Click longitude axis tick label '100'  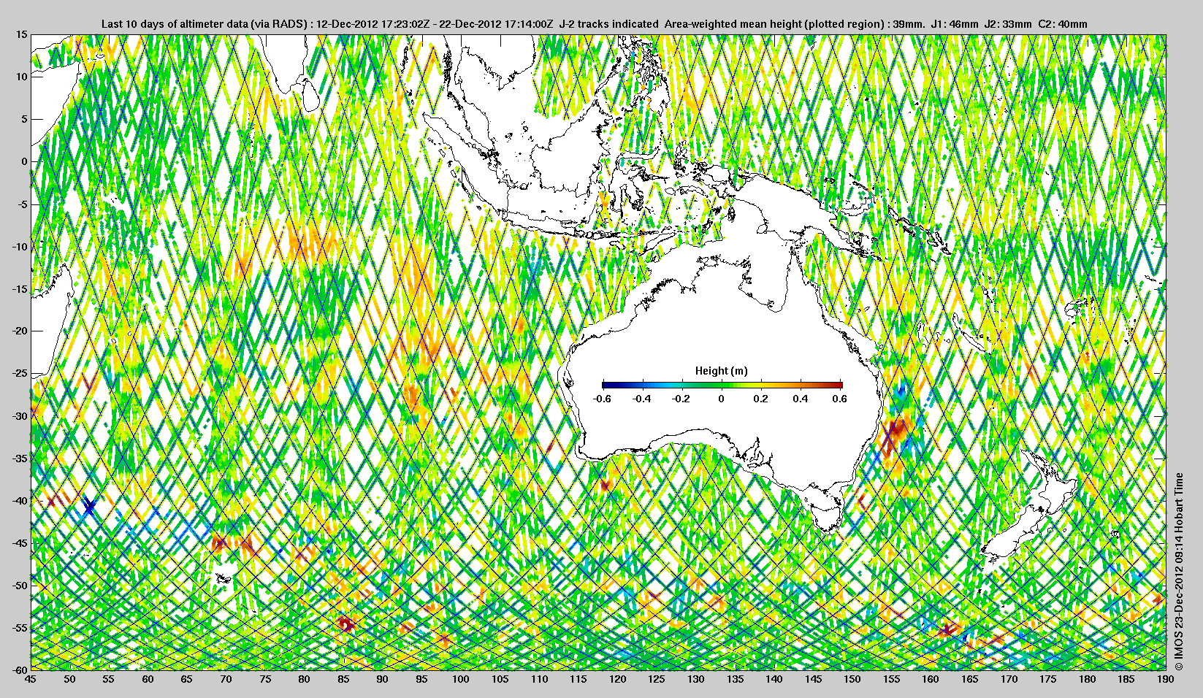461,680
